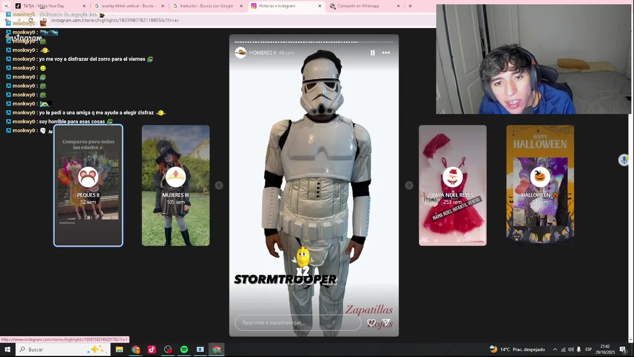
Task: Click the taskbar Buscar search box
Action: coord(63,350)
